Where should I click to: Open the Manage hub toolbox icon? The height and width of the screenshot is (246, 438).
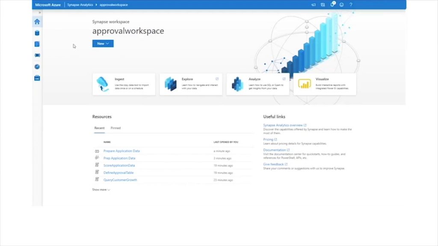tap(37, 78)
